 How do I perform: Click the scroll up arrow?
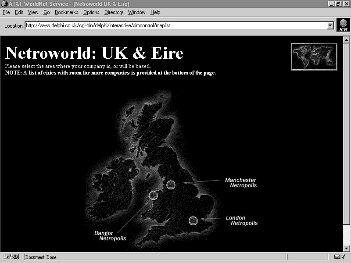346,40
